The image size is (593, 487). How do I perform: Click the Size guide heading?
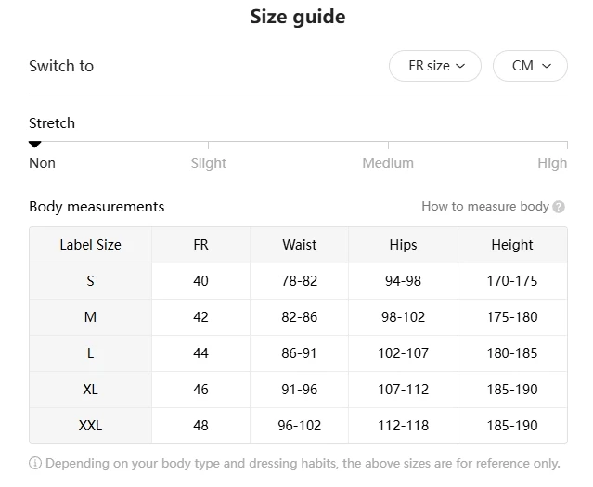pos(297,17)
